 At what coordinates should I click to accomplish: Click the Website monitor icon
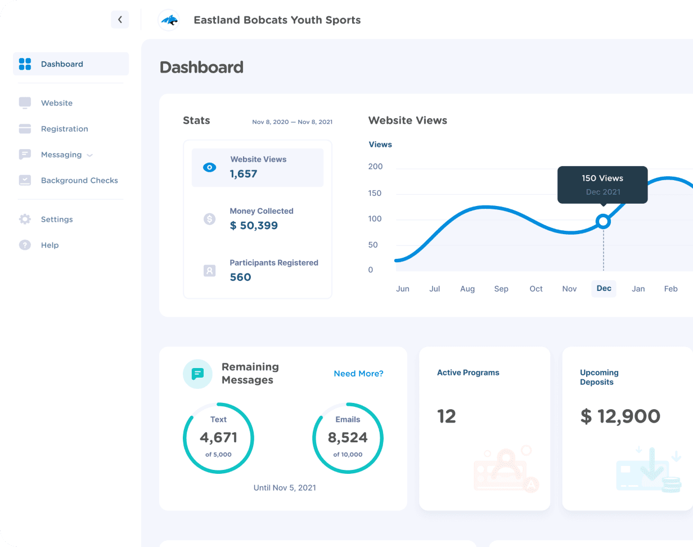(25, 103)
